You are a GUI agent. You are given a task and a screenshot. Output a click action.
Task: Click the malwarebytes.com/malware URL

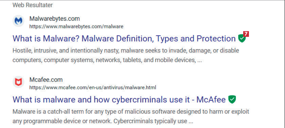[76, 26]
